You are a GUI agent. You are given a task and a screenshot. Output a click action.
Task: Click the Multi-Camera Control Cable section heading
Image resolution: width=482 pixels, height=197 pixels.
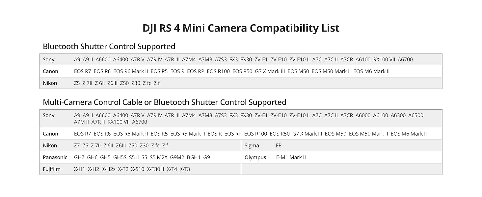(x=164, y=102)
